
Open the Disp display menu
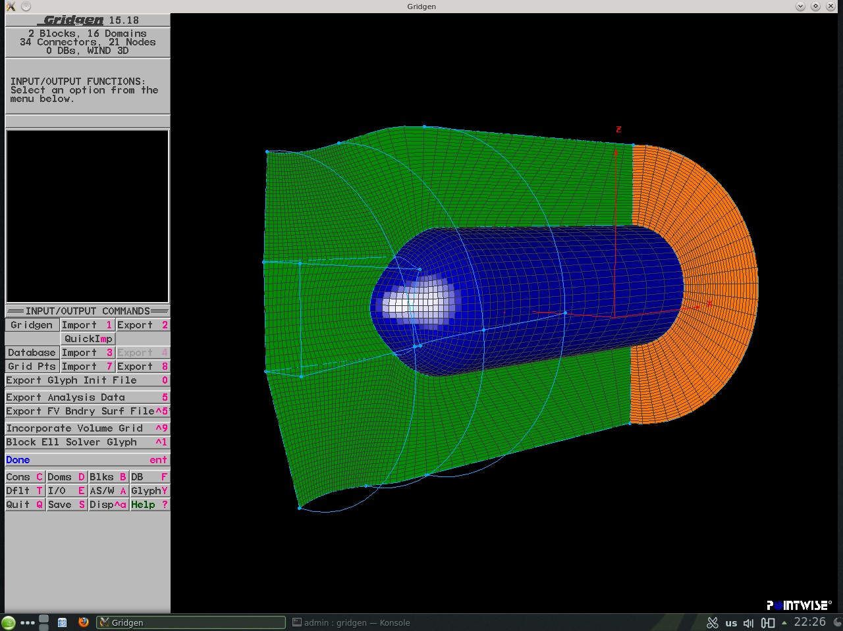pyautogui.click(x=108, y=505)
